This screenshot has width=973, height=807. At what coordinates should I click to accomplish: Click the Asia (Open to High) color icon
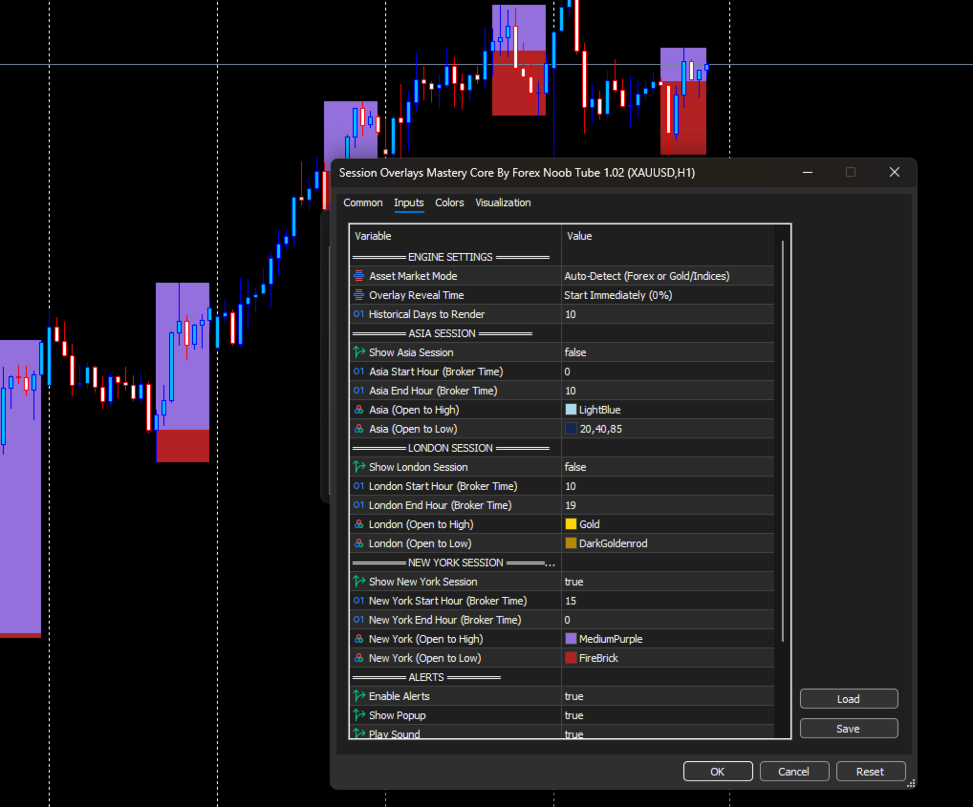tap(358, 410)
